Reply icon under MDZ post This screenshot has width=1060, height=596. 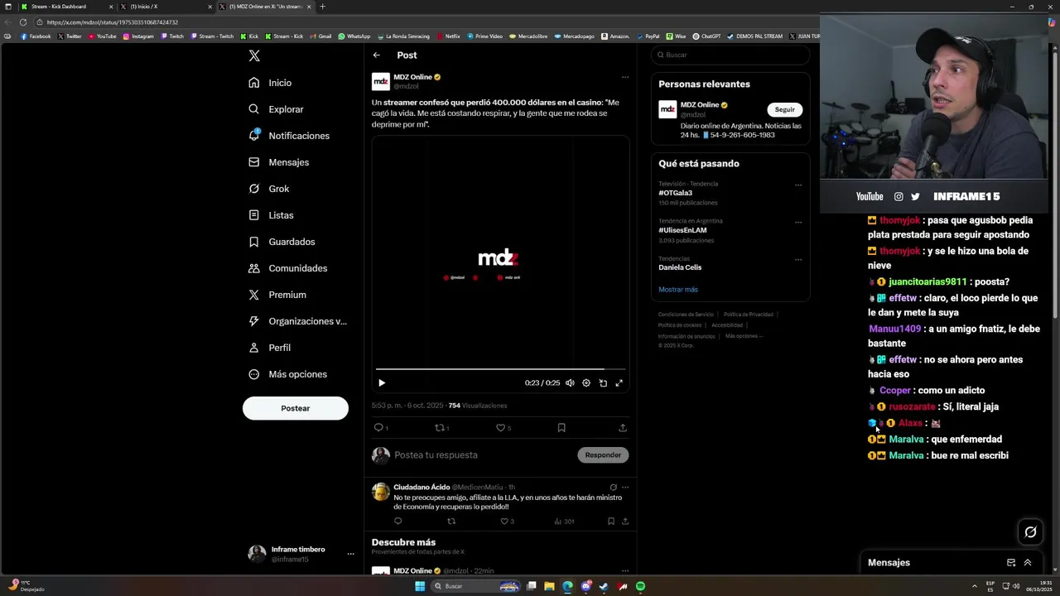click(378, 428)
